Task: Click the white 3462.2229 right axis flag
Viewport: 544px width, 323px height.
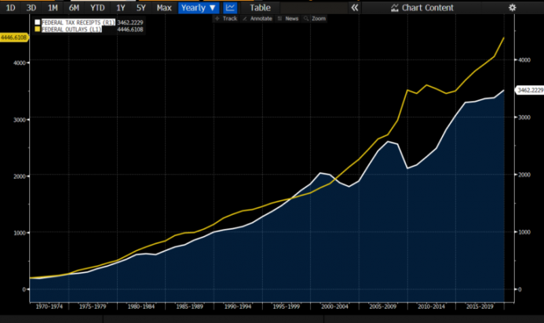Action: [530, 90]
